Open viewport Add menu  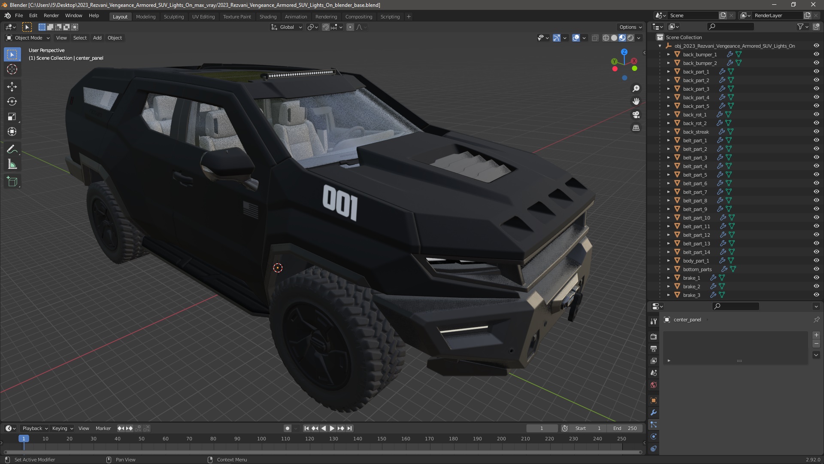point(97,38)
